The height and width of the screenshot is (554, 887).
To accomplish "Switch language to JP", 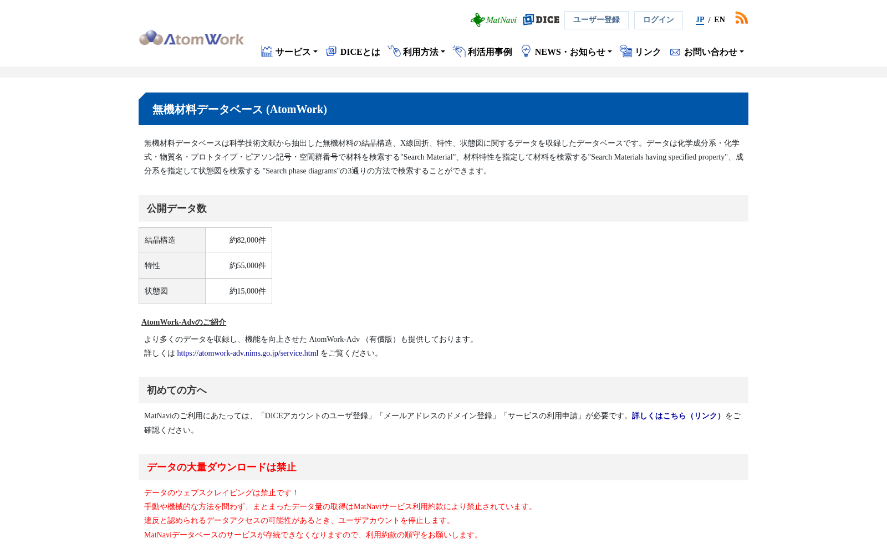I will pyautogui.click(x=700, y=20).
